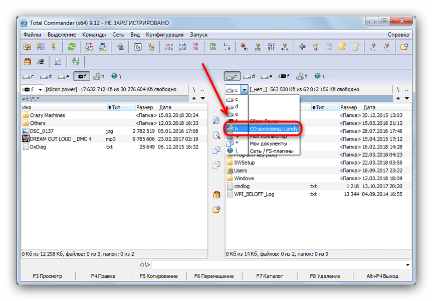The height and width of the screenshot is (301, 432).
Task: Select 'Мои документы' in drive list
Action: tap(263, 144)
